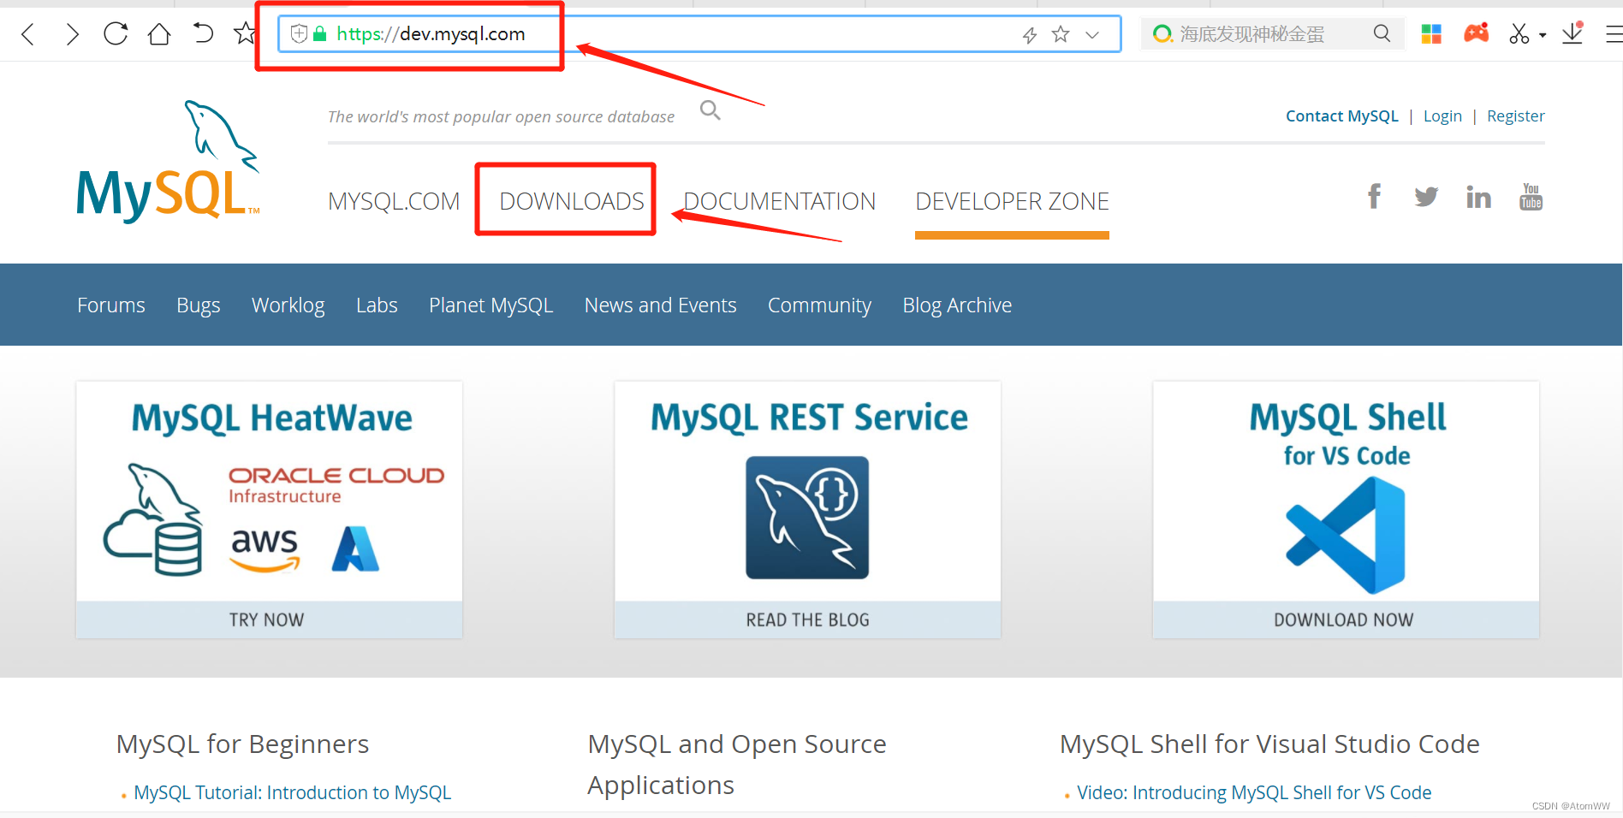Click the lightning speed-mode icon in address bar

1030,35
